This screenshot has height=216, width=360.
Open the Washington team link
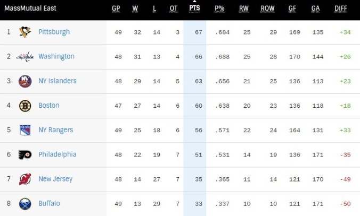pos(56,56)
